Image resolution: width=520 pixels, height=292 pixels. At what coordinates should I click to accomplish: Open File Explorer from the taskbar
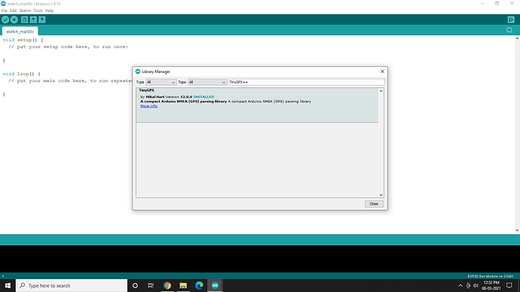183,285
